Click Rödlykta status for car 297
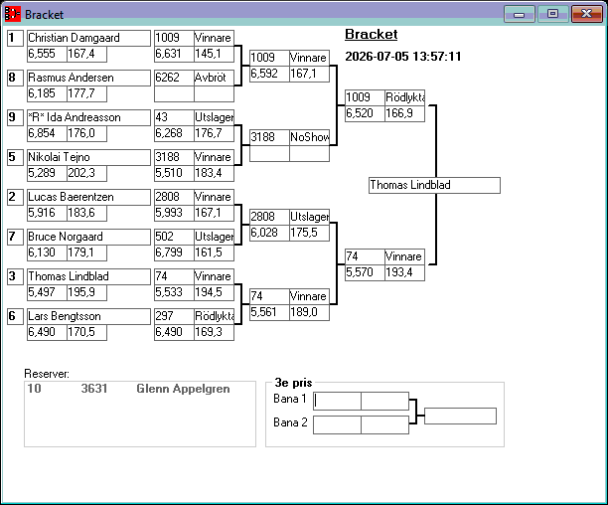 pos(214,316)
